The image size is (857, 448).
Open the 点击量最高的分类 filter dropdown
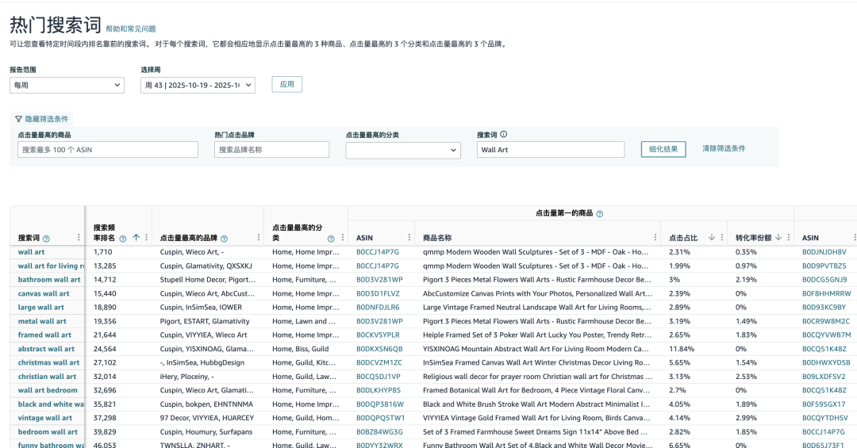pos(403,150)
